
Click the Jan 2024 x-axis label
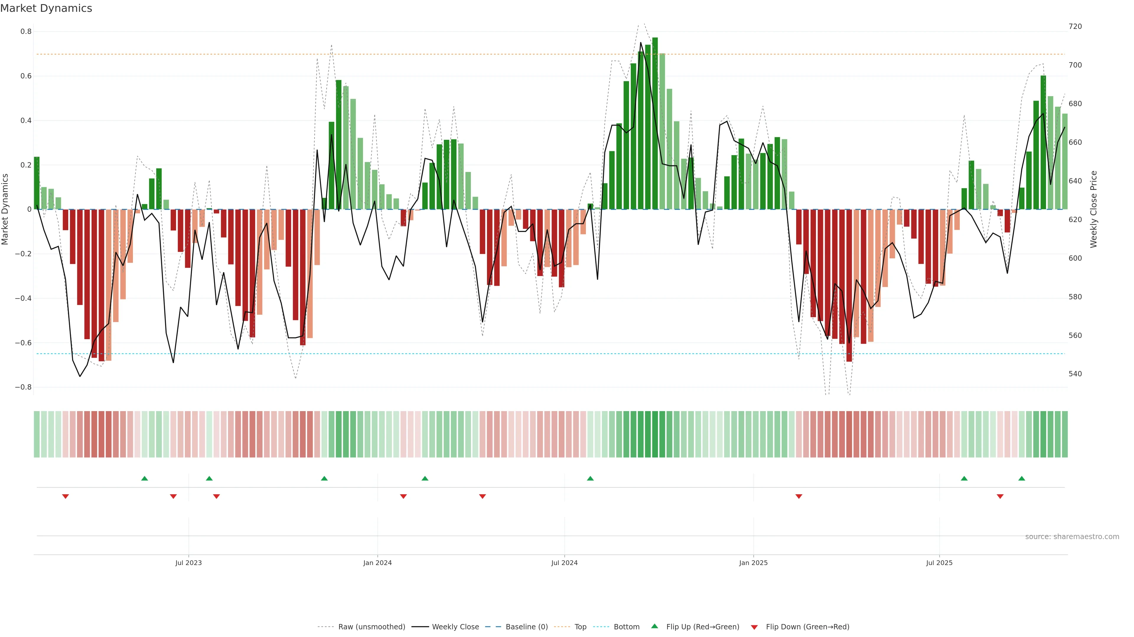tap(377, 563)
